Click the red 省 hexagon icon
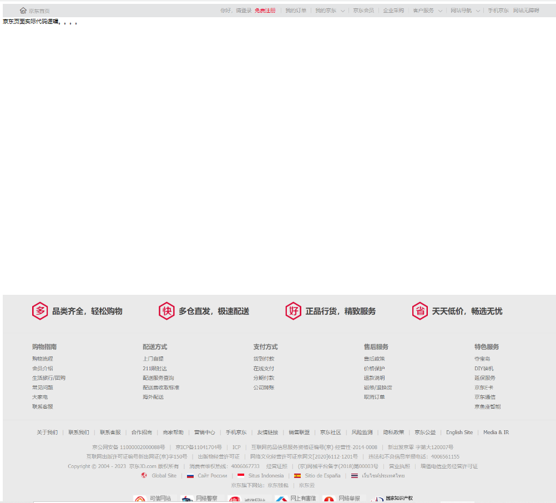Screen dimensions: 556x503 pos(420,311)
